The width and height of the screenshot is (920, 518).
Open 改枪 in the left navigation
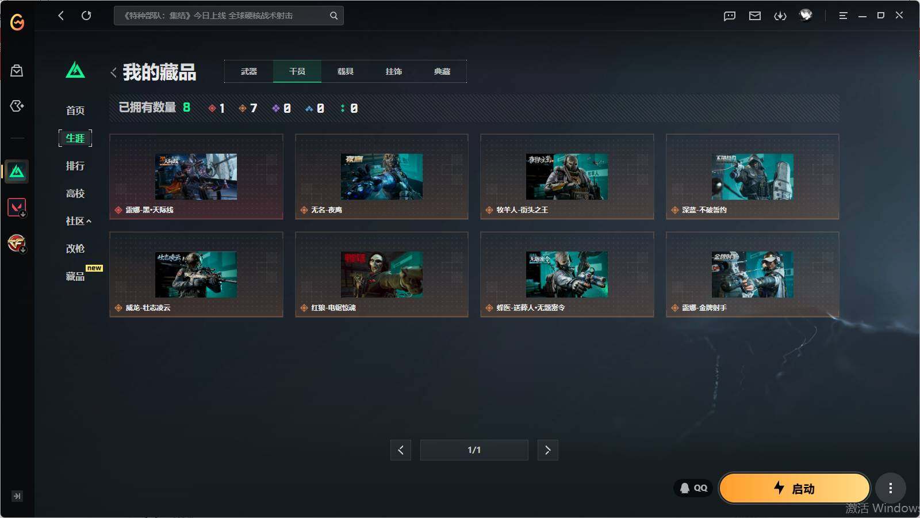(x=75, y=249)
